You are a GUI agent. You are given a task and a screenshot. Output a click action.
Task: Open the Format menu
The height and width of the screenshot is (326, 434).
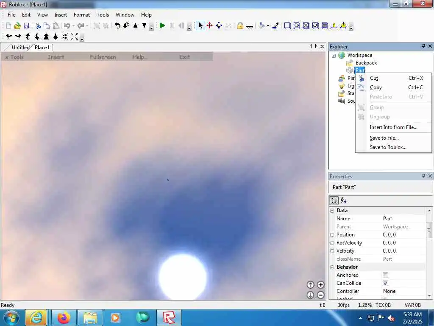click(x=82, y=15)
